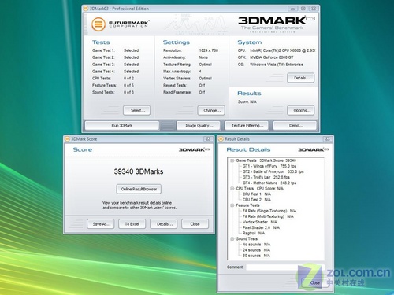
Task: Select Fill Rate (Single-Texturing) row
Action: tap(269, 211)
